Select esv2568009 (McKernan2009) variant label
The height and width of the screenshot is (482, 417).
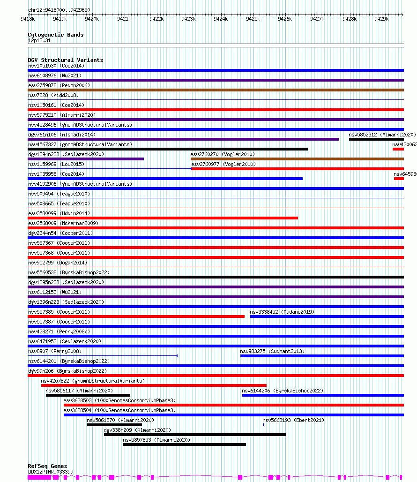[63, 223]
